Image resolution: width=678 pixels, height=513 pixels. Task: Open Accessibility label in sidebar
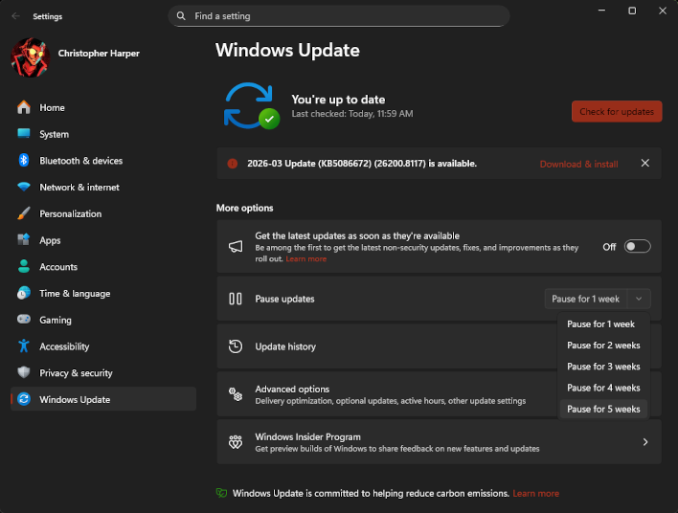[64, 346]
